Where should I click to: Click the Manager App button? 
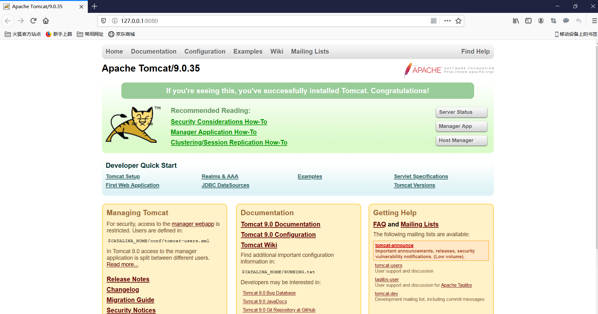[461, 126]
